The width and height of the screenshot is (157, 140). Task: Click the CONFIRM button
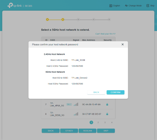click(x=116, y=92)
